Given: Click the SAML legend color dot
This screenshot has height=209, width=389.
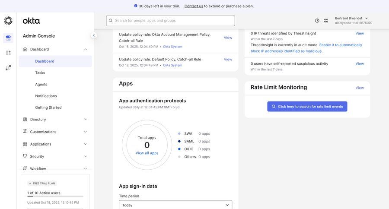Looking at the screenshot, I should 179,141.
